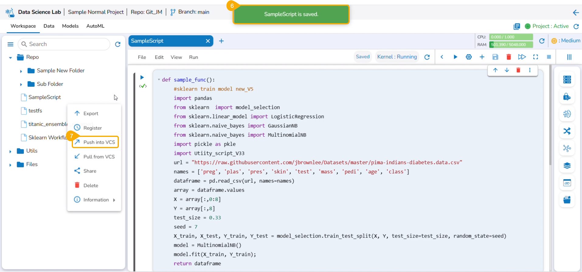This screenshot has width=582, height=272.
Task: Toggle fullscreen mode for the notebook
Action: (x=535, y=57)
